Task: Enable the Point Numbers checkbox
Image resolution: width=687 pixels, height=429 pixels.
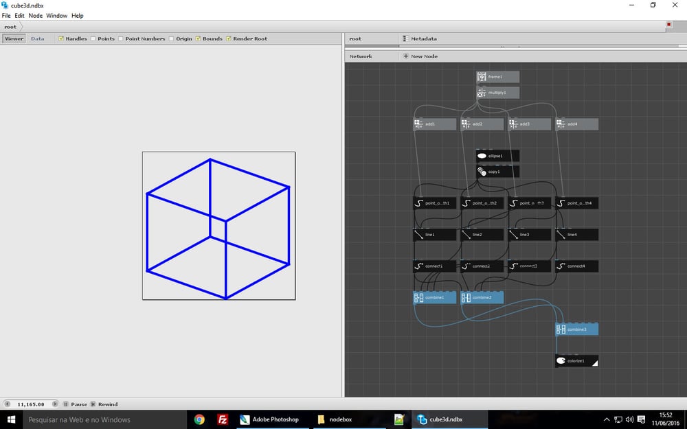Action: coord(120,38)
